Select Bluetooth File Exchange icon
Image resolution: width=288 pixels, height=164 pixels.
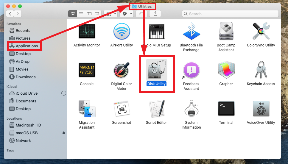click(191, 31)
